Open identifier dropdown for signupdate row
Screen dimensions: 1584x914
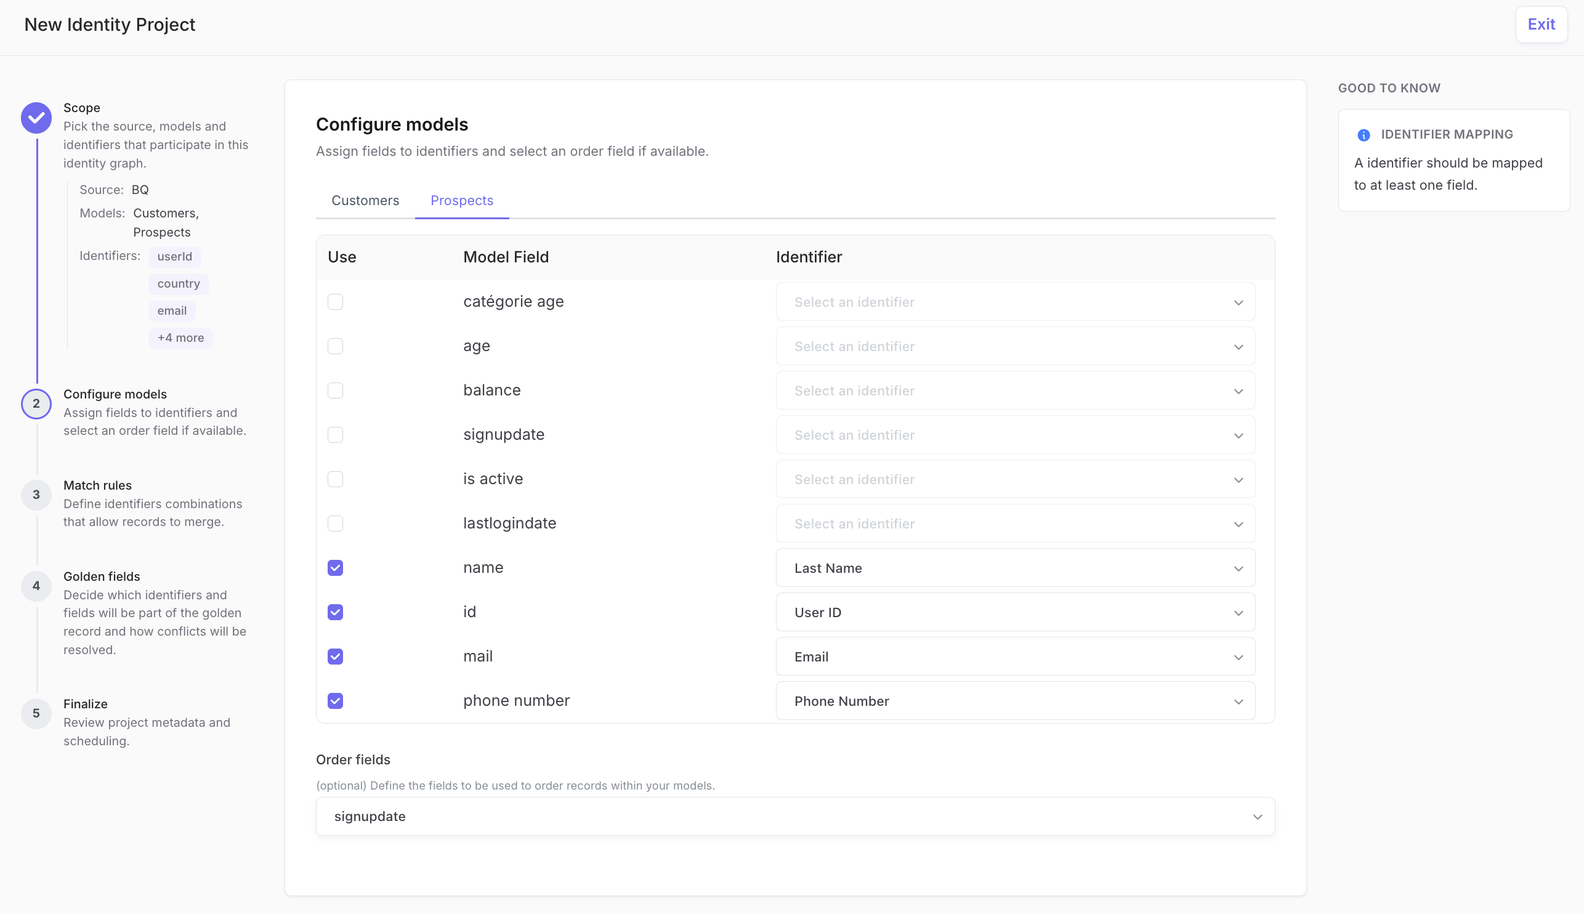(1016, 435)
